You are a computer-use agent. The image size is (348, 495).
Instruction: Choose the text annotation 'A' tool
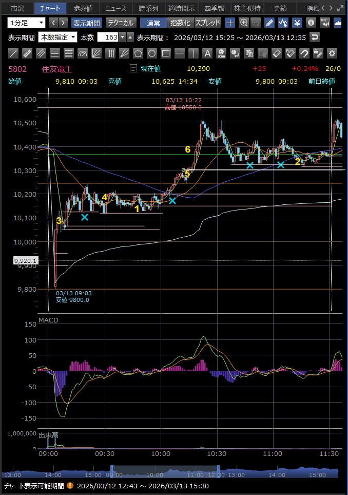point(207,53)
